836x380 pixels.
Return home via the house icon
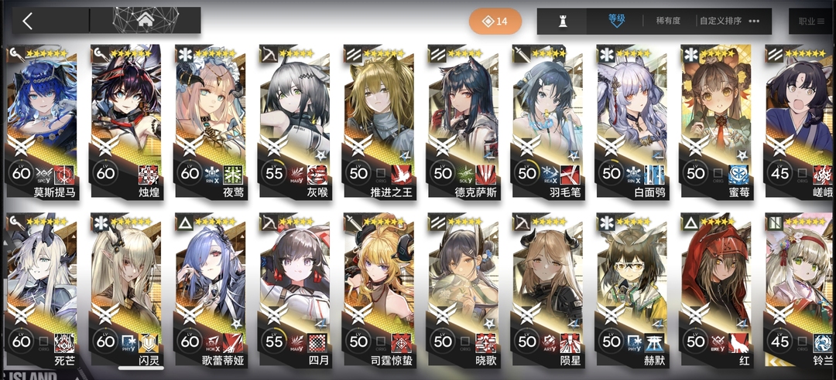145,20
